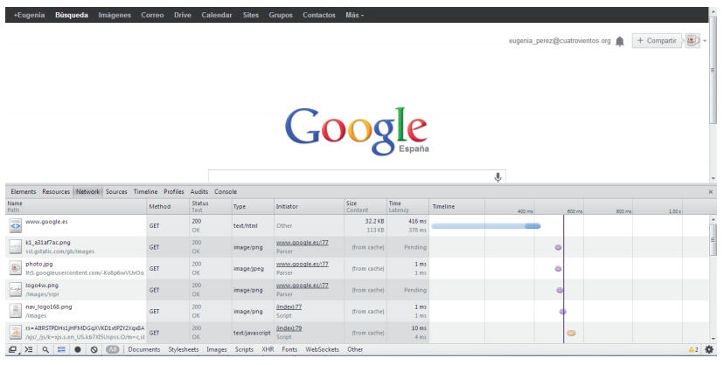Open the Console tab

point(226,192)
